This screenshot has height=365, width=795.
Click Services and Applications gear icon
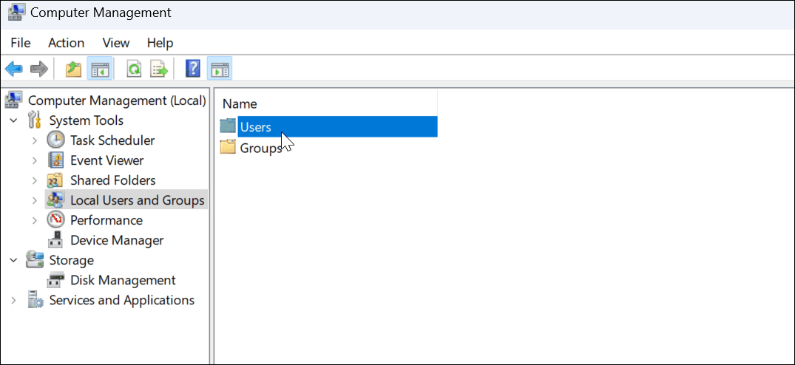pos(35,300)
